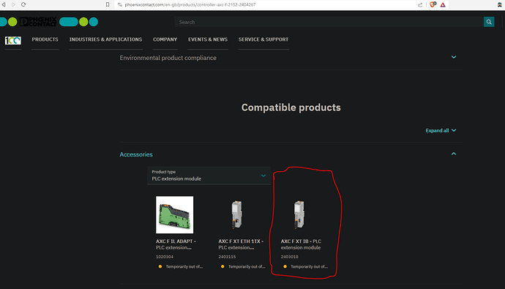The height and width of the screenshot is (289, 505).
Task: Open the COMPANY menu
Action: coord(165,40)
